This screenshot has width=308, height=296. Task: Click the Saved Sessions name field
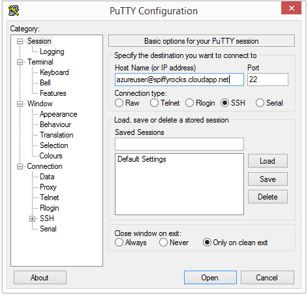179,144
